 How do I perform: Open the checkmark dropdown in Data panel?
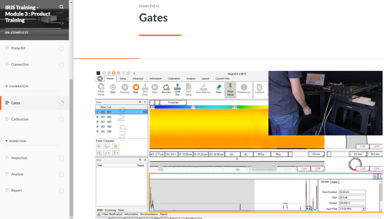[x=107, y=153]
